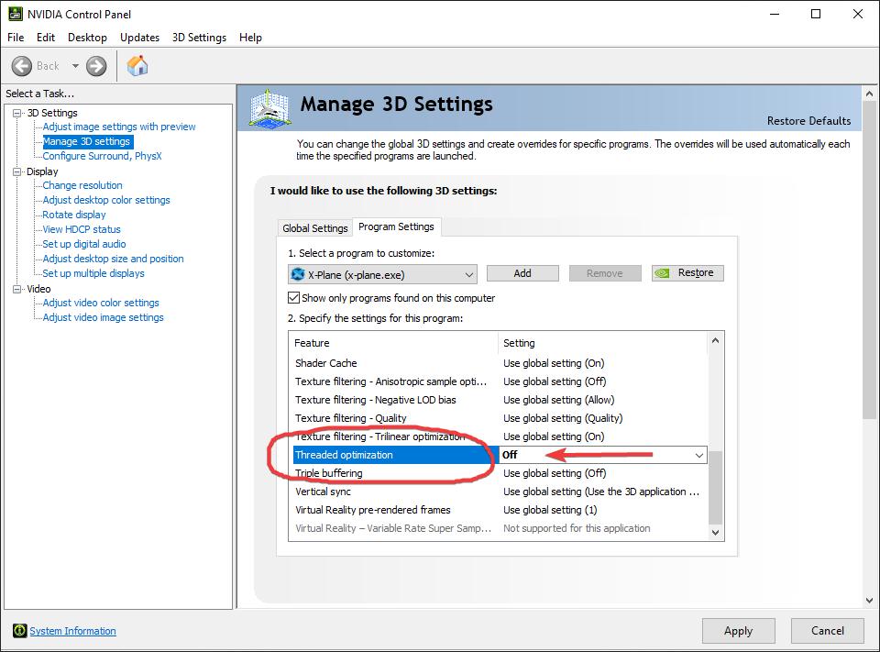Open the Updates menu
This screenshot has width=880, height=652.
139,38
